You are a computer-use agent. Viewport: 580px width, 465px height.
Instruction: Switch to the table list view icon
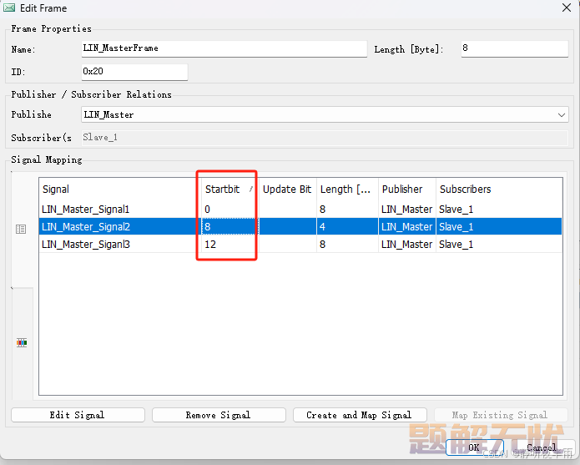point(21,229)
